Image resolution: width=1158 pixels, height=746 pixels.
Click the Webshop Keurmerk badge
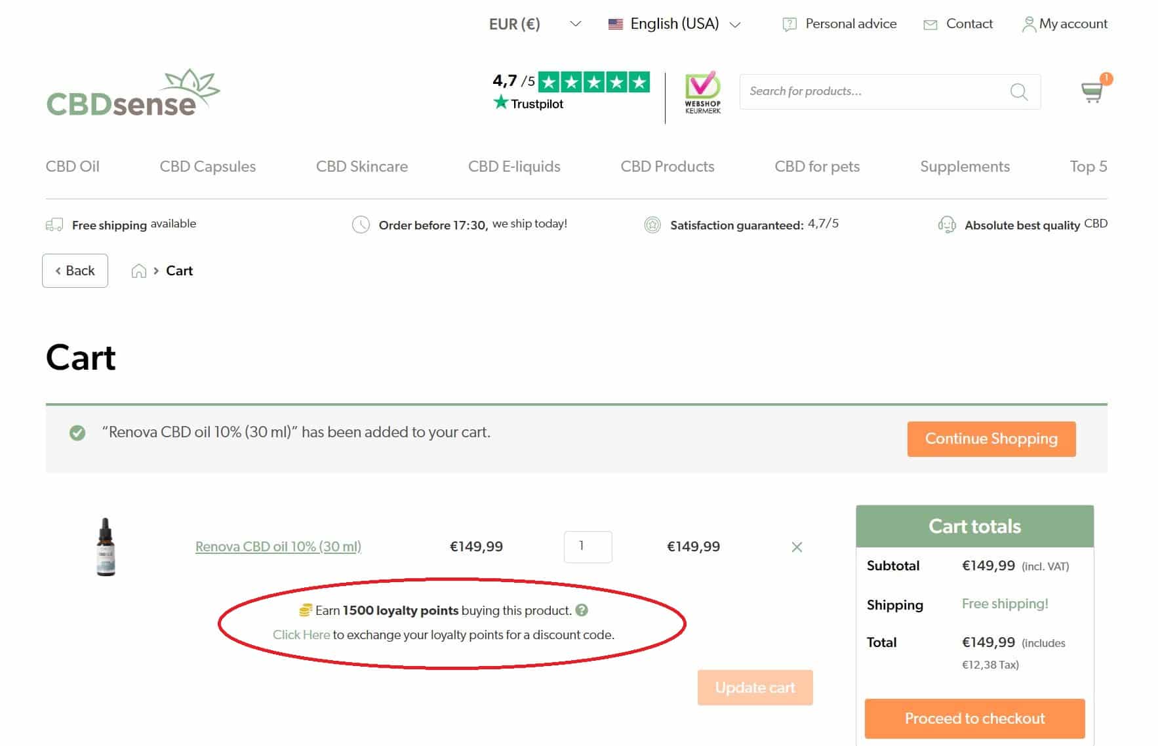coord(702,92)
